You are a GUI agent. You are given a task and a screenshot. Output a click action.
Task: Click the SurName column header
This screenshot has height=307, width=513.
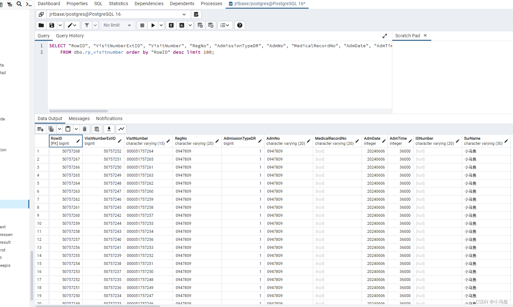pyautogui.click(x=486, y=141)
